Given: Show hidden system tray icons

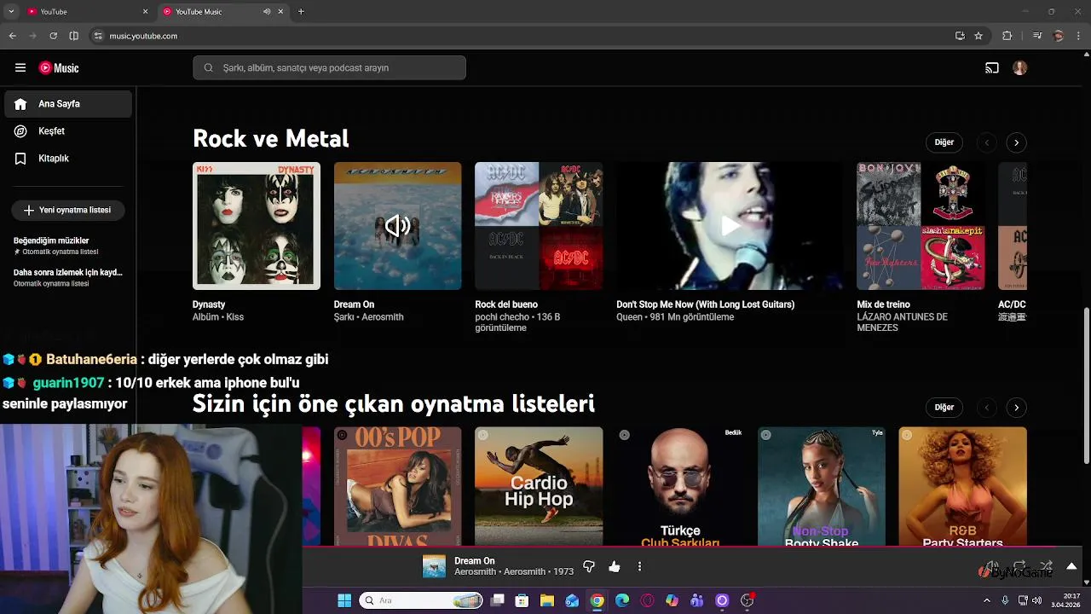Looking at the screenshot, I should (x=987, y=600).
